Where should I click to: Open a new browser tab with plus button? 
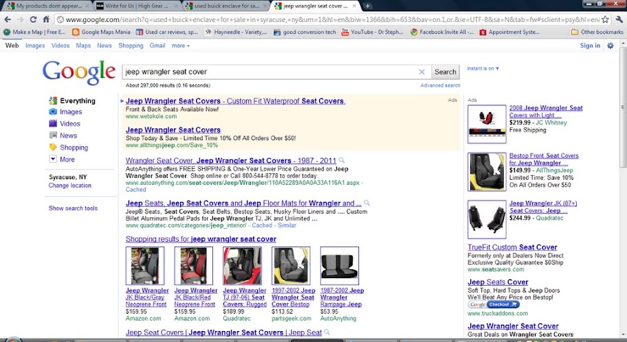(367, 6)
